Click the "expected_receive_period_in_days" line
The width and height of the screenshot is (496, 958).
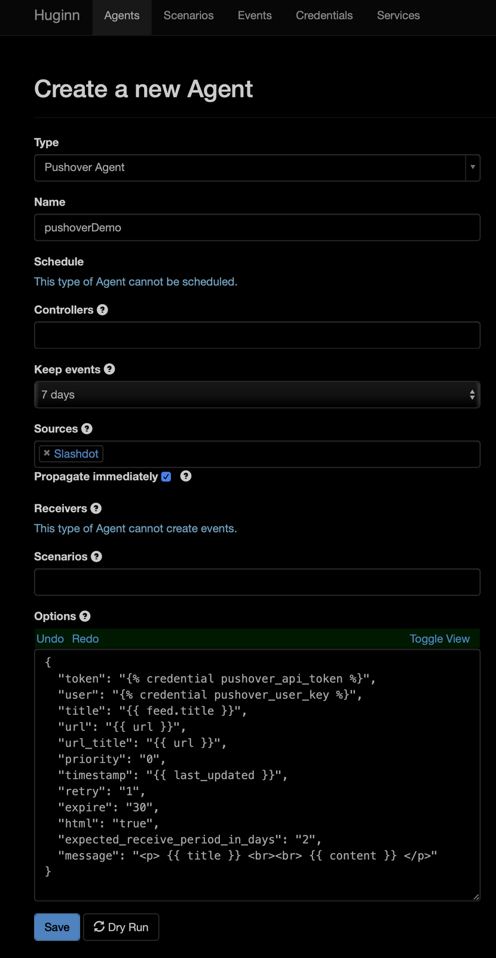190,840
